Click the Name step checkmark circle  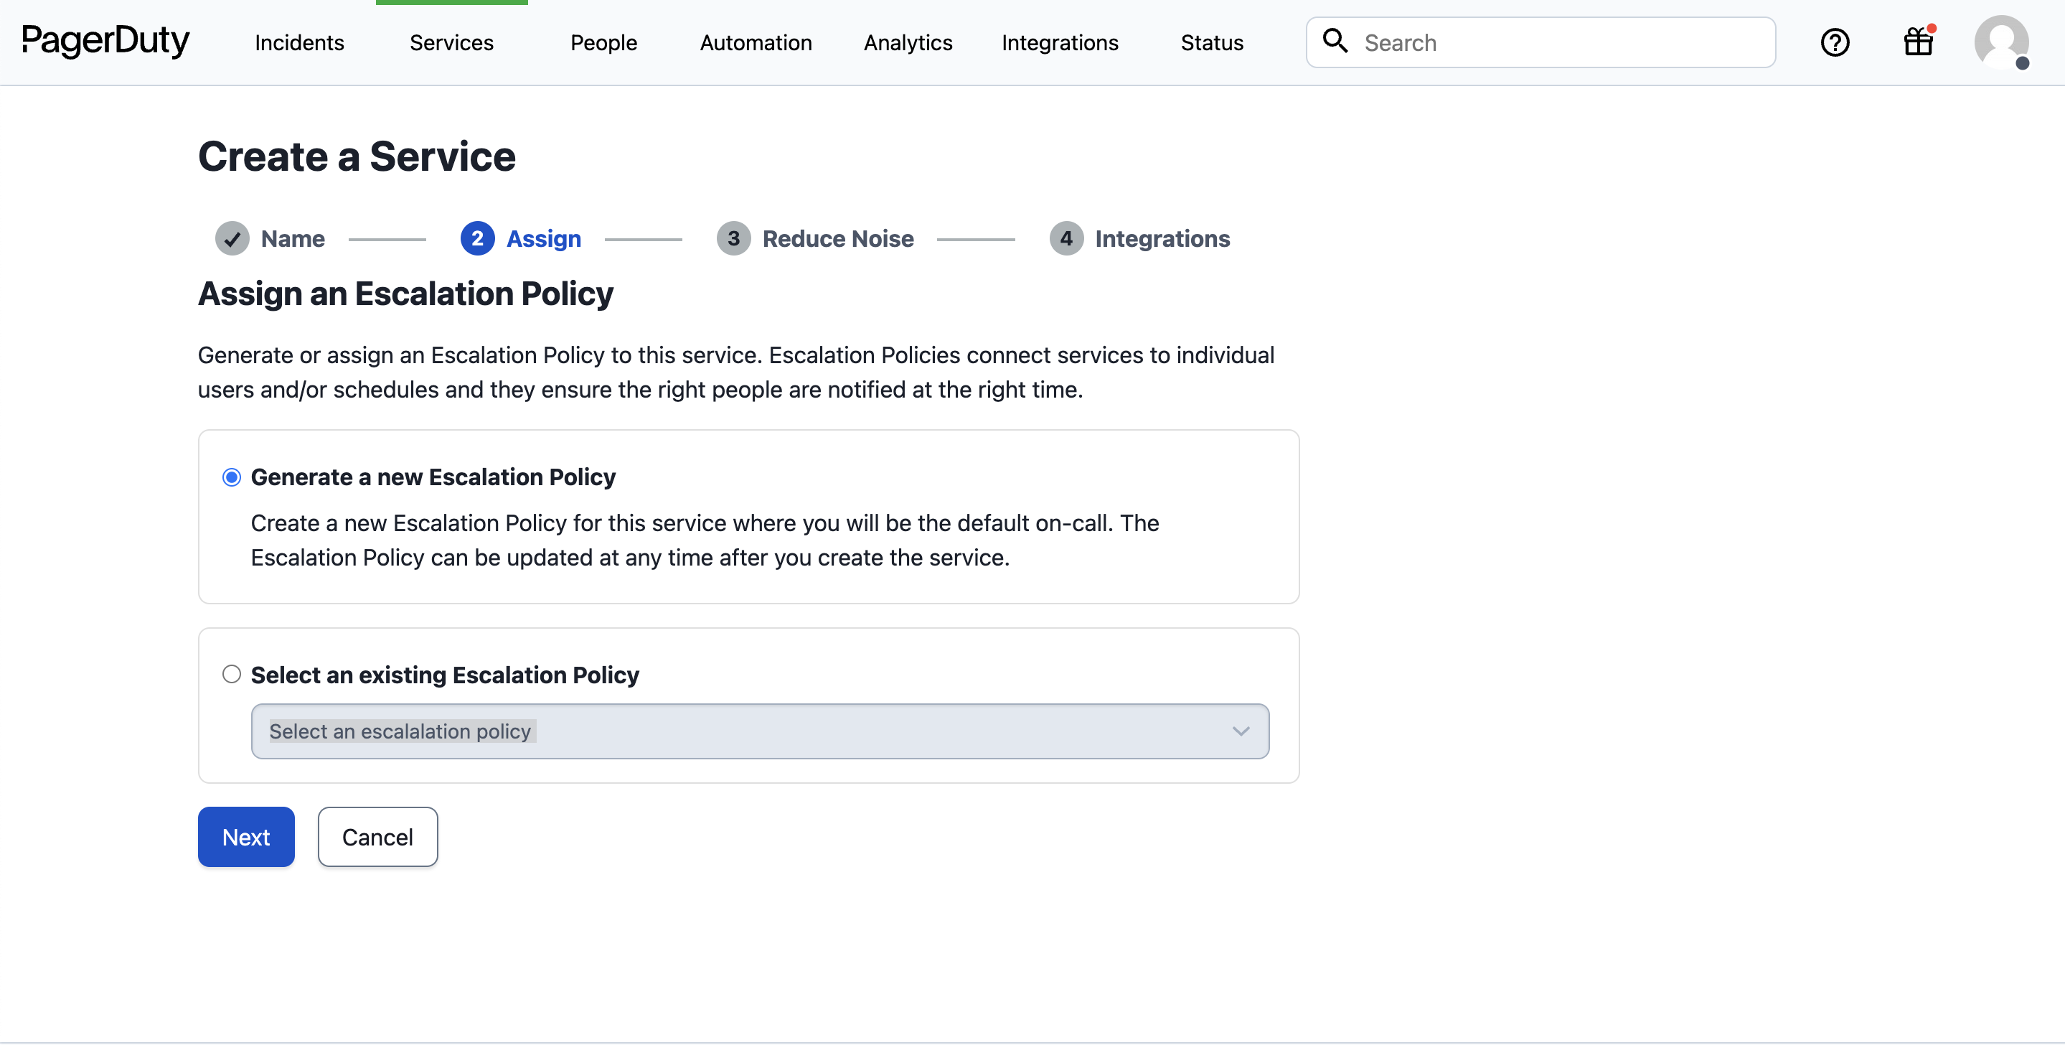[232, 238]
